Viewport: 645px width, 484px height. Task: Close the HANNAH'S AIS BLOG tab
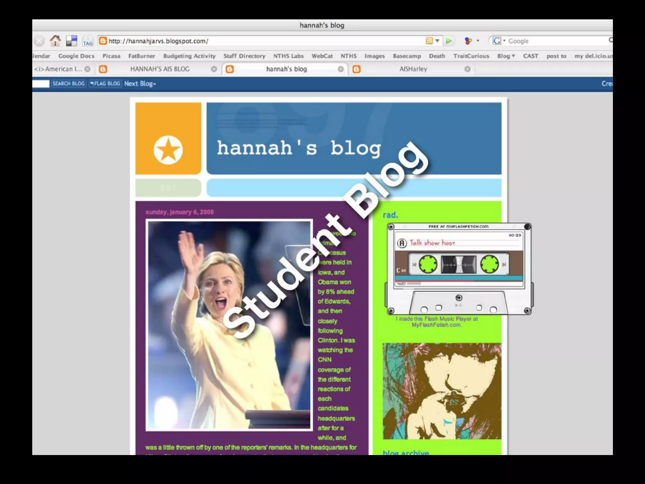pyautogui.click(x=214, y=69)
